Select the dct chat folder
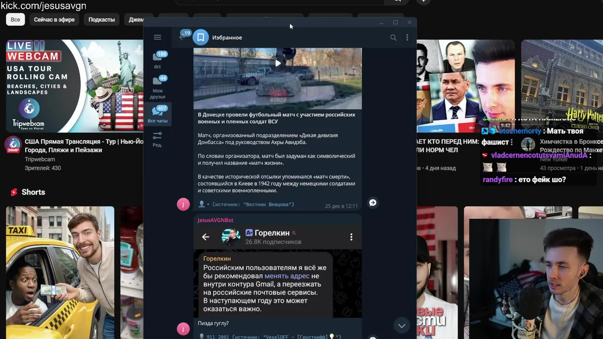Image resolution: width=603 pixels, height=339 pixels. [157, 60]
